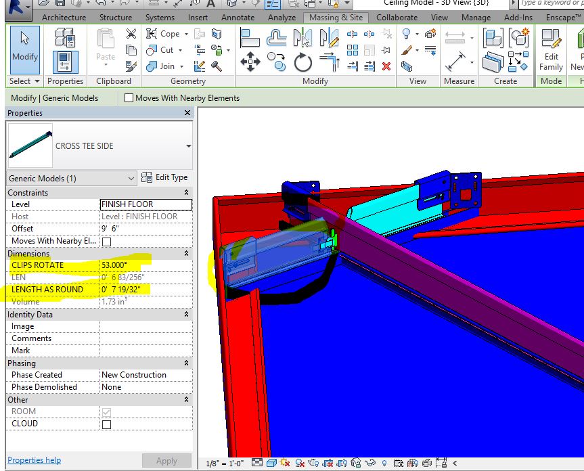Collapse the Dimensions property group
The height and width of the screenshot is (471, 584).
click(x=187, y=254)
